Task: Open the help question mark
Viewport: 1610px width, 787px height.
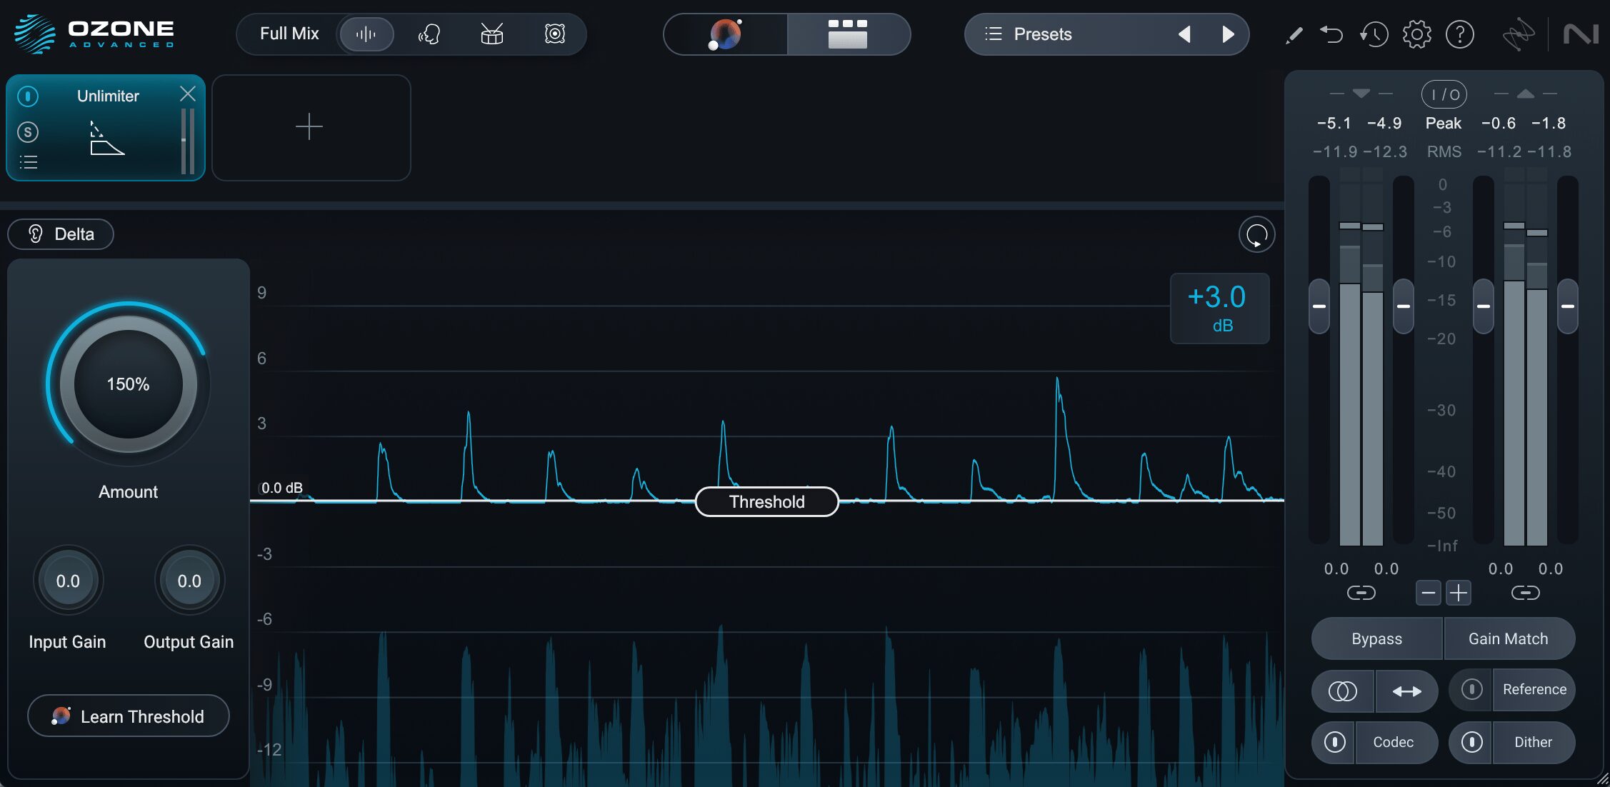Action: point(1459,34)
